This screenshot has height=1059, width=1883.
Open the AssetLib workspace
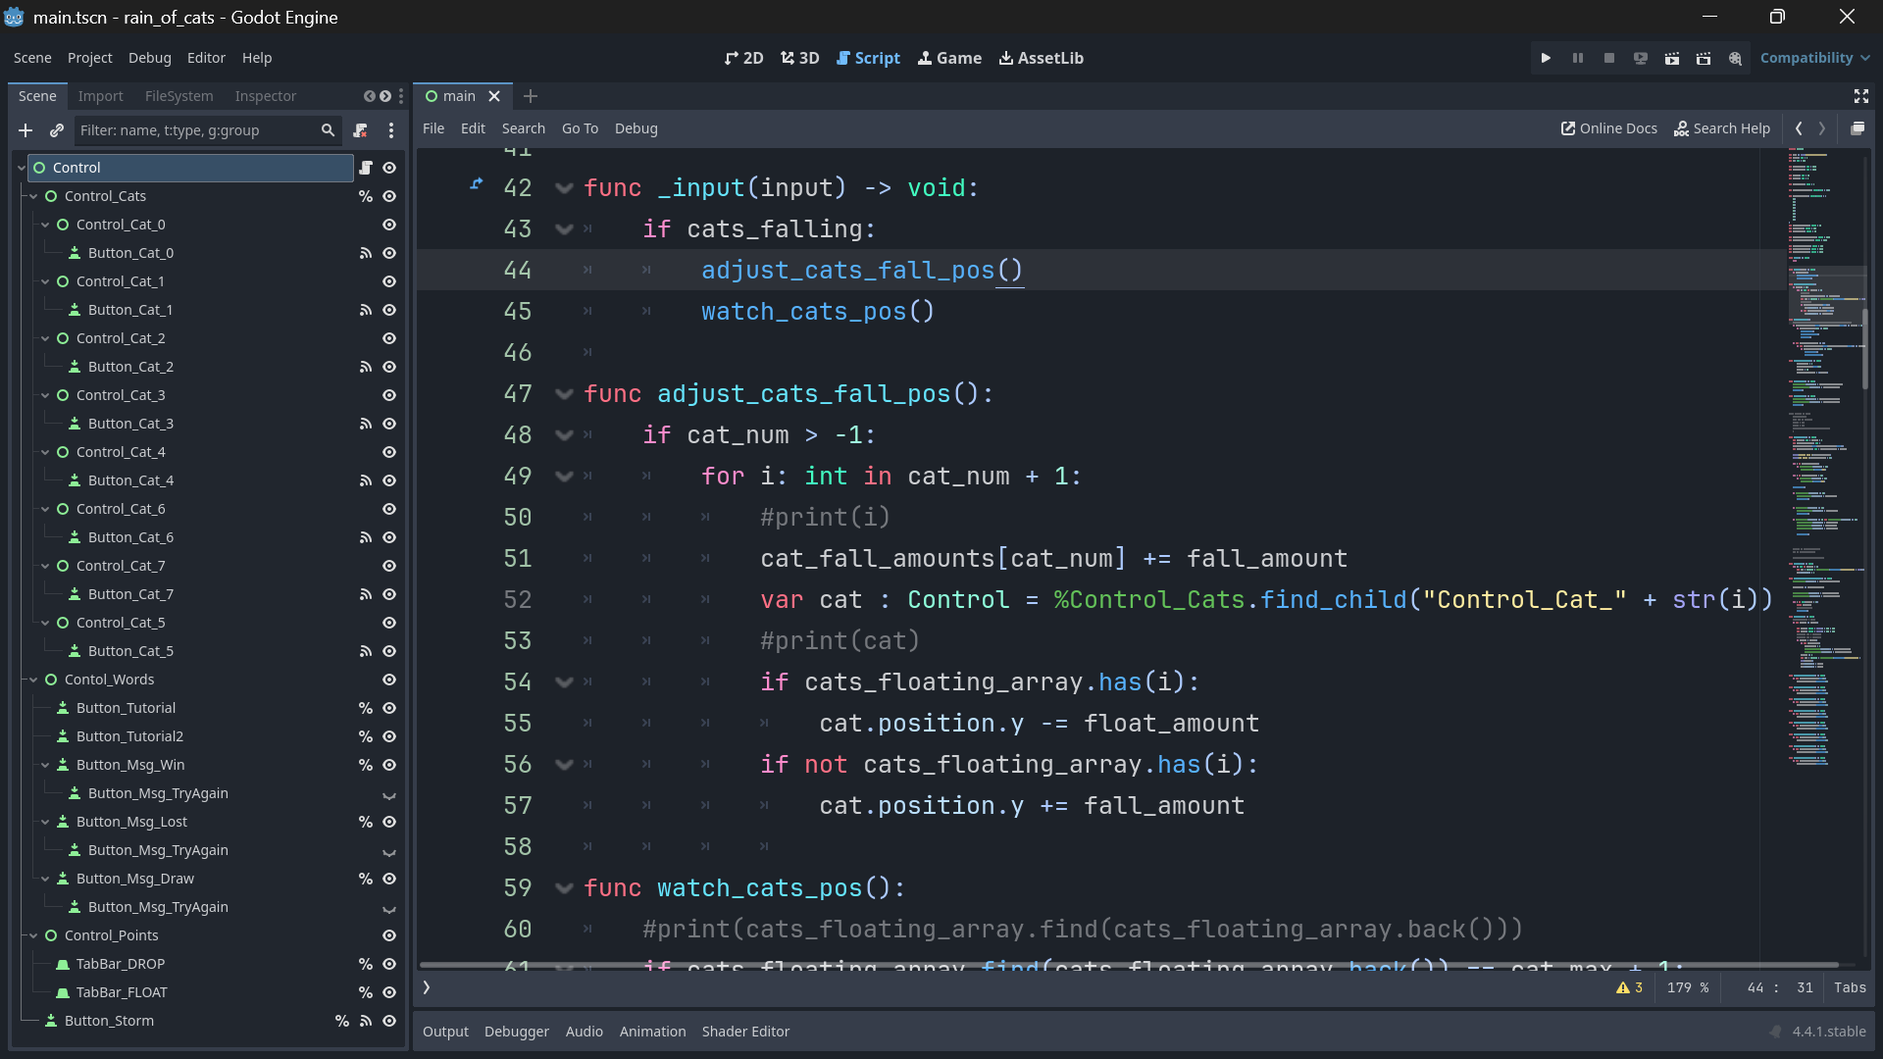pos(1041,58)
